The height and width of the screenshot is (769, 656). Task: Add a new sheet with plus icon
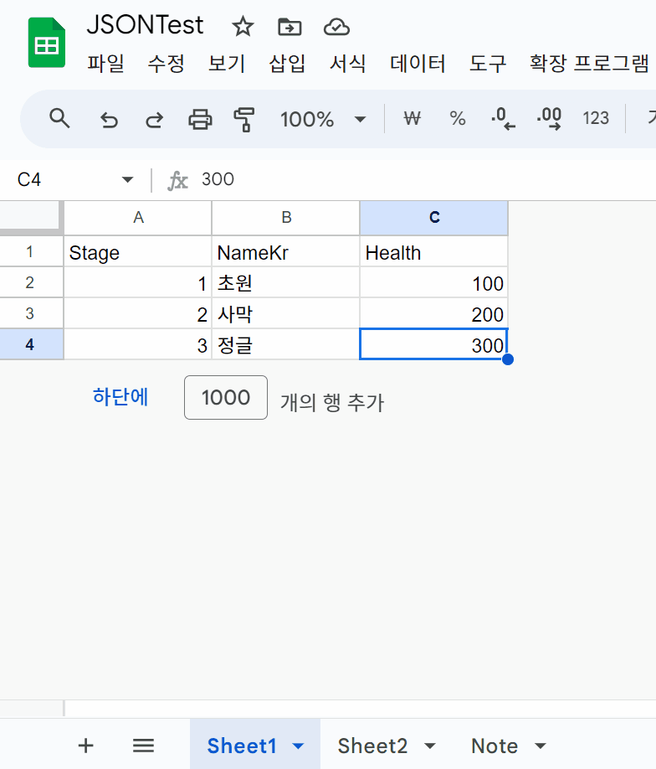tap(85, 746)
